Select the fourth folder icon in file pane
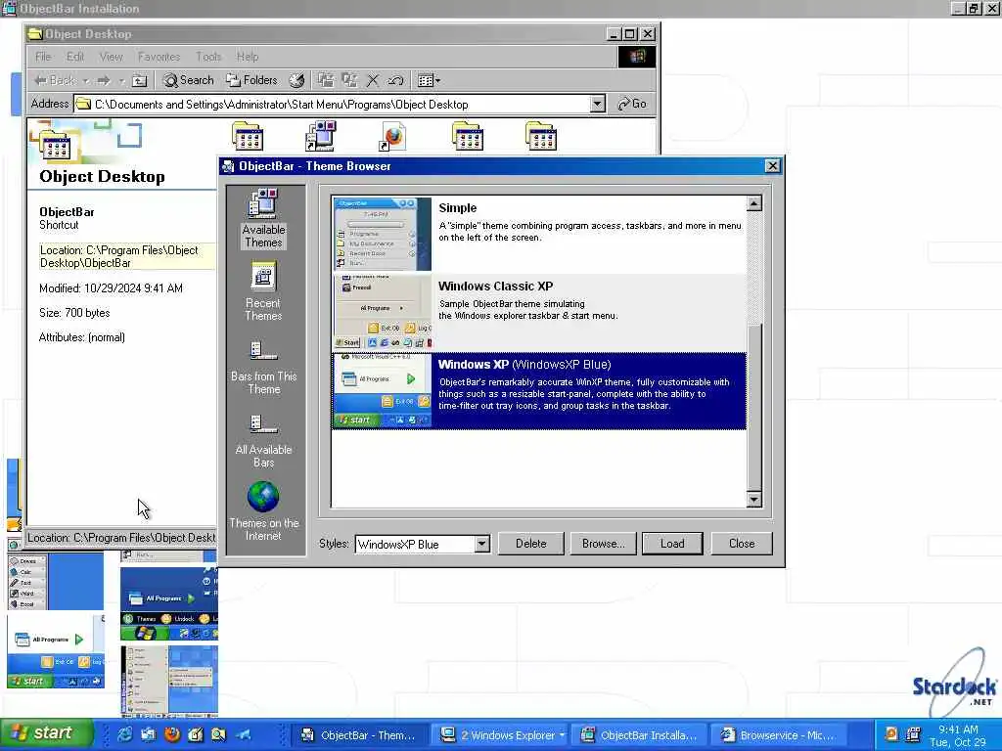Viewport: 1002px width, 751px height. [x=468, y=136]
